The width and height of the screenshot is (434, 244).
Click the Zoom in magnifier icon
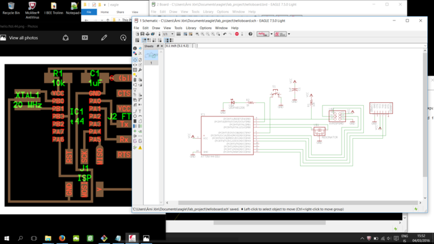(203, 34)
